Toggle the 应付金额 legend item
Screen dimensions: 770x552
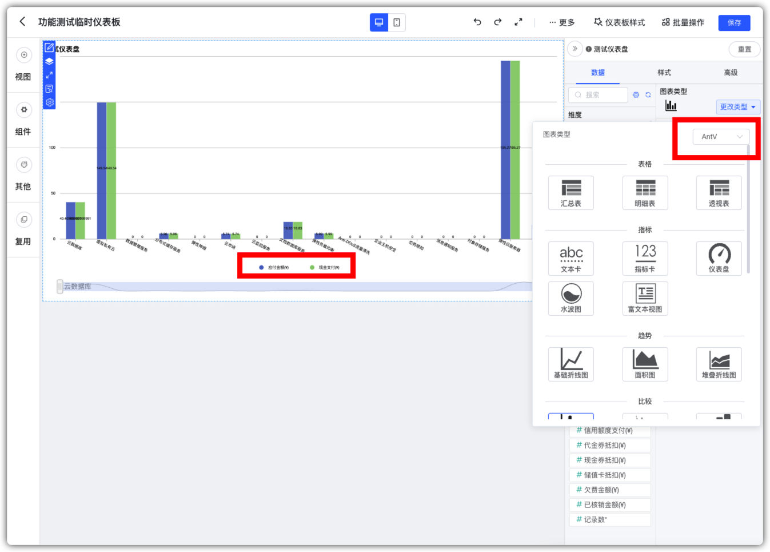tap(274, 267)
